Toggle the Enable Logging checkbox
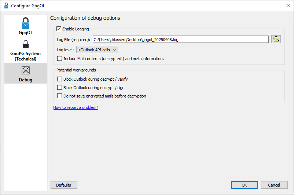 pos(59,29)
